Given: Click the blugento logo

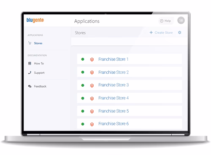Looking at the screenshot, I should (x=35, y=20).
